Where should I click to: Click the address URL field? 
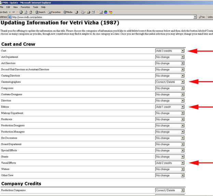[x=101, y=17]
